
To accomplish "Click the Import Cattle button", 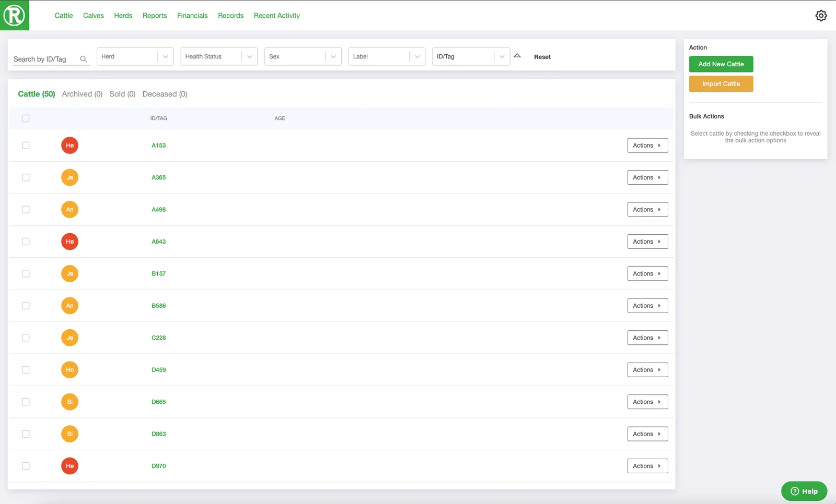I will point(721,84).
